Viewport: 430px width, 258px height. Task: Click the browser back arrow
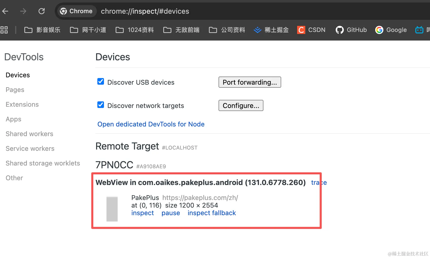pyautogui.click(x=5, y=11)
